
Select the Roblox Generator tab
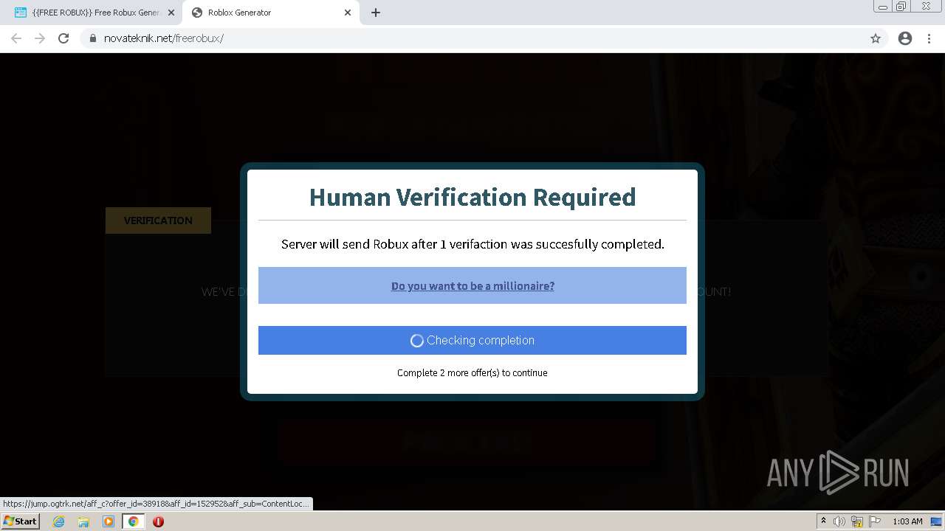tap(269, 13)
